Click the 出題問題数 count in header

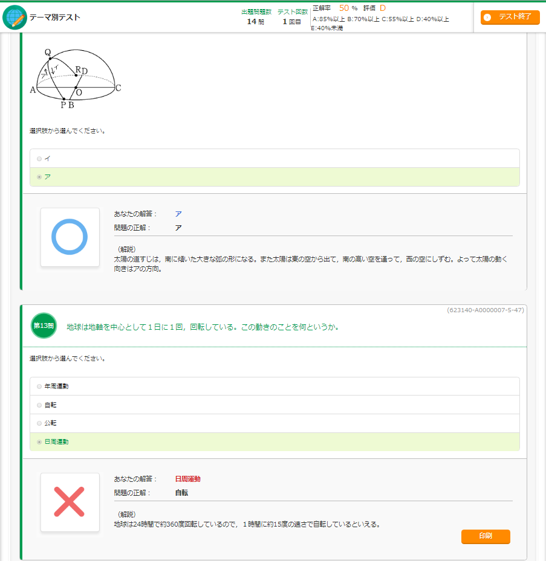tap(256, 17)
